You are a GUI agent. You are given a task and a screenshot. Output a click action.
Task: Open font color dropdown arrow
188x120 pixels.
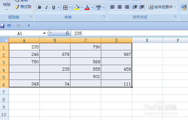pos(92,7)
